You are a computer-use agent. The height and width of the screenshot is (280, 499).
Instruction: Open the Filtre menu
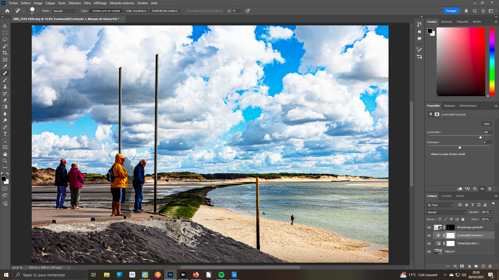click(87, 3)
